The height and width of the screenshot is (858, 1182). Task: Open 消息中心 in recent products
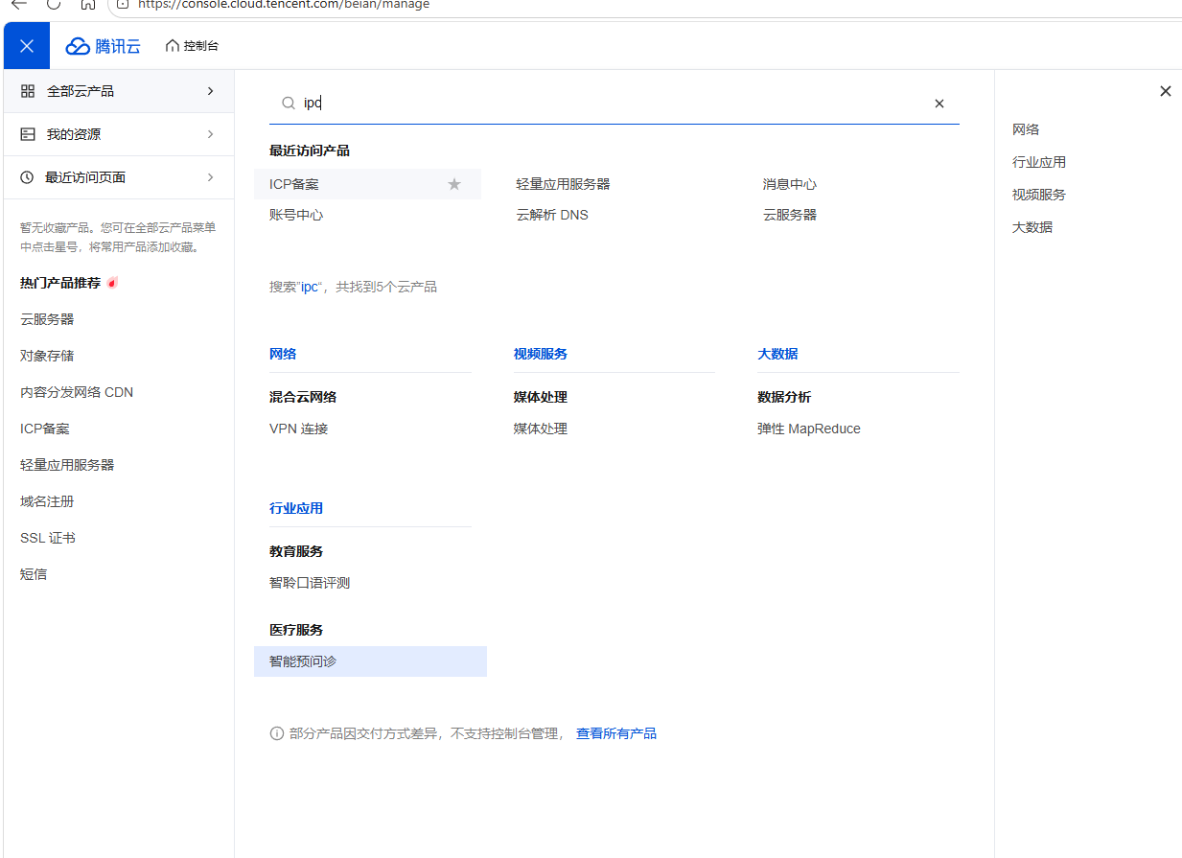tap(790, 184)
